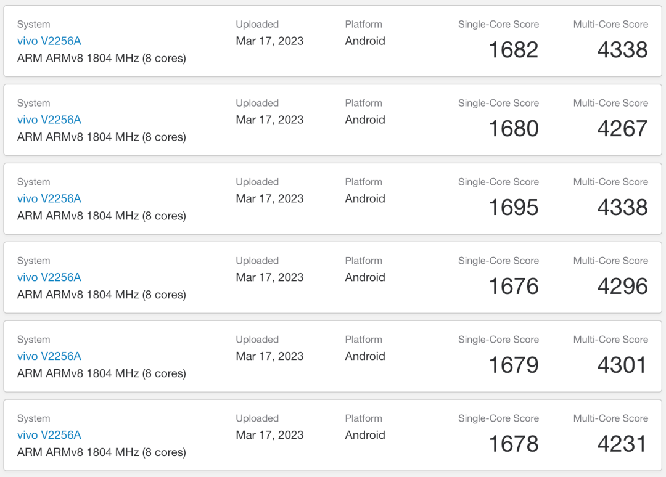
Task: Select the single-core score 1695
Action: click(x=513, y=208)
